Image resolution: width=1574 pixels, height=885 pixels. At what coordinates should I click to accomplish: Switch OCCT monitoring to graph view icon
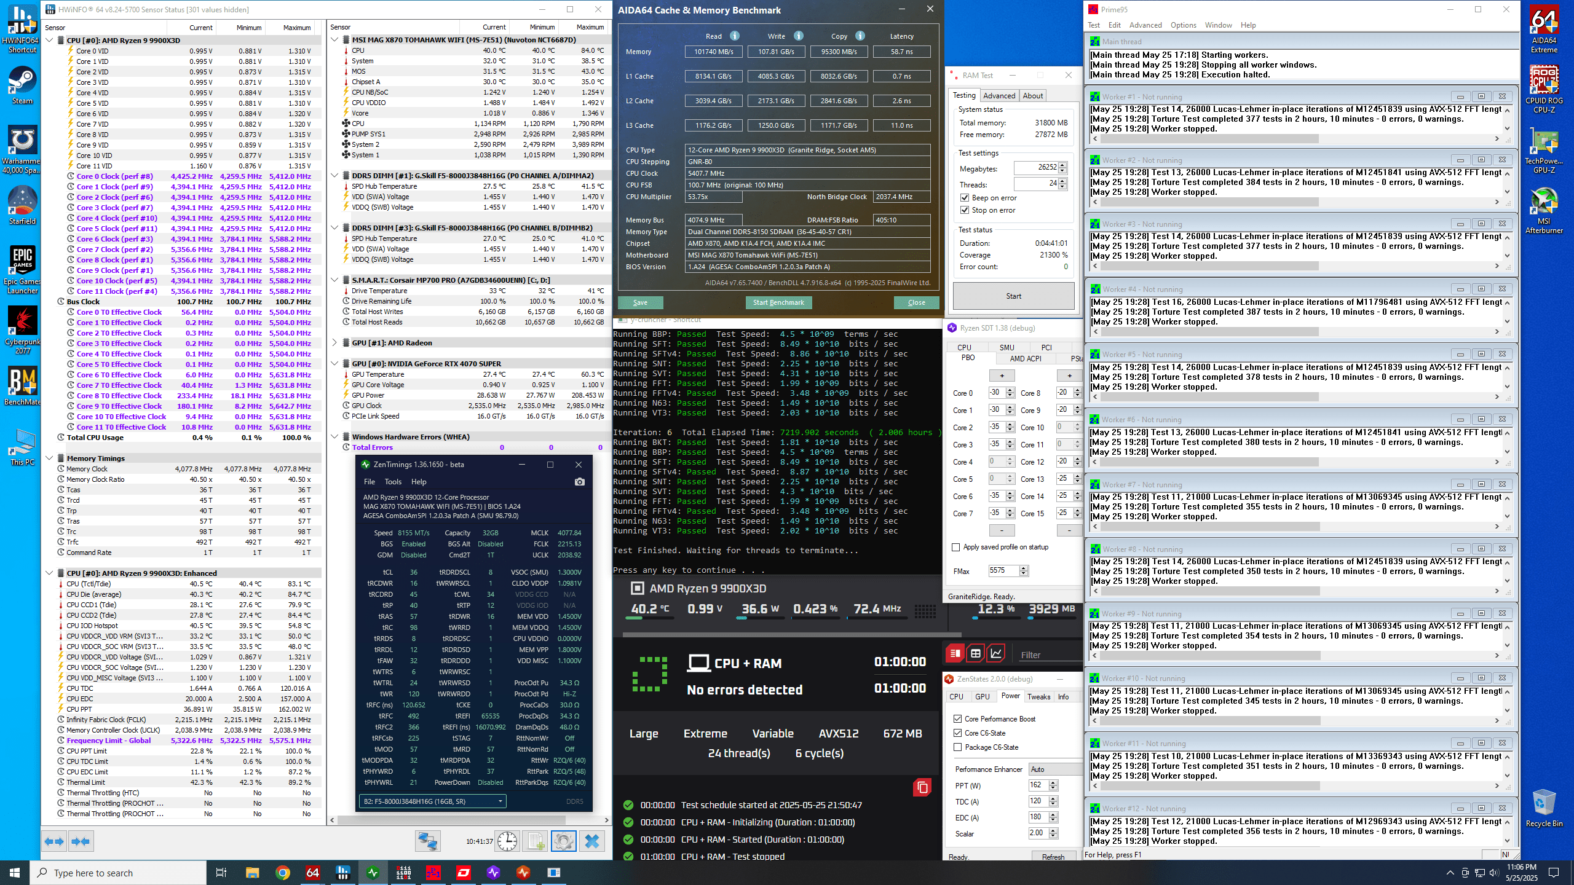coord(996,654)
